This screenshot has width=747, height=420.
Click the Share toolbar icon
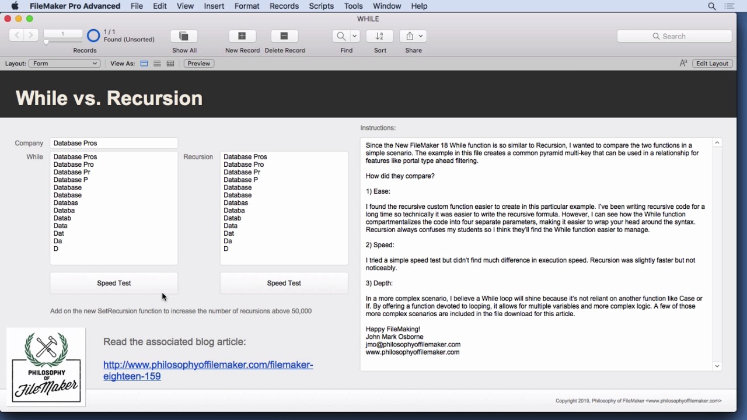(x=410, y=36)
